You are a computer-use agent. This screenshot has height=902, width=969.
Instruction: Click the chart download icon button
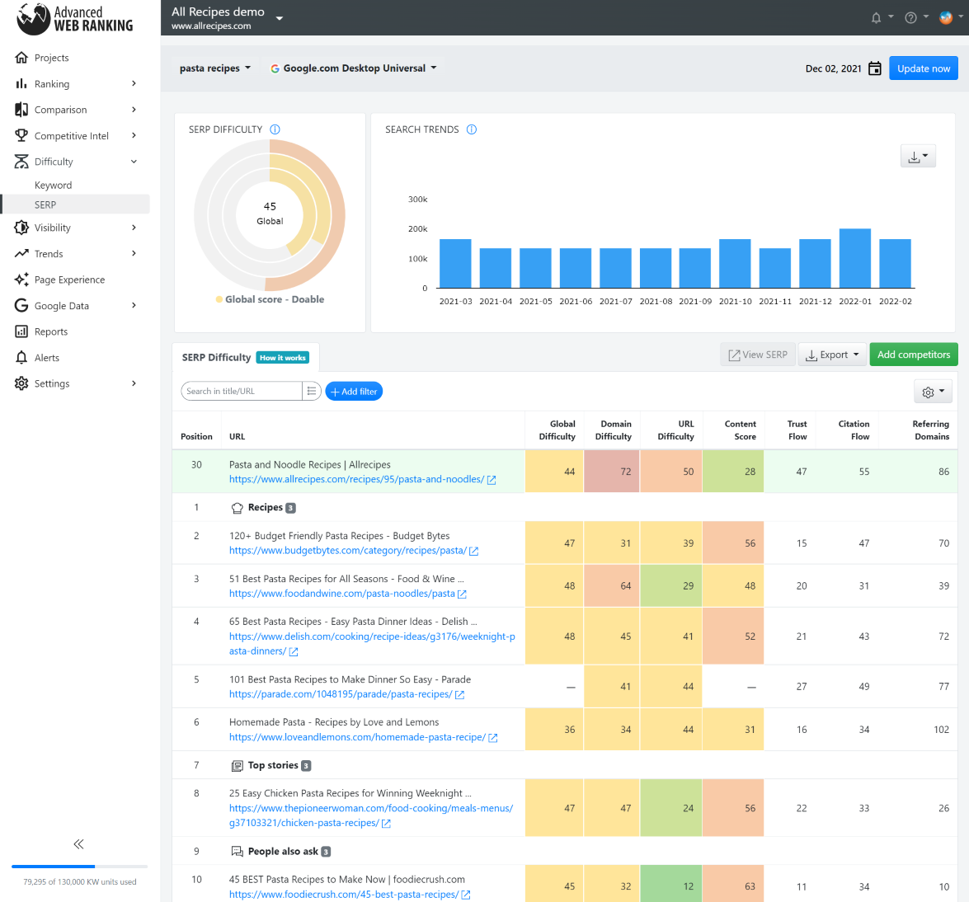[918, 157]
